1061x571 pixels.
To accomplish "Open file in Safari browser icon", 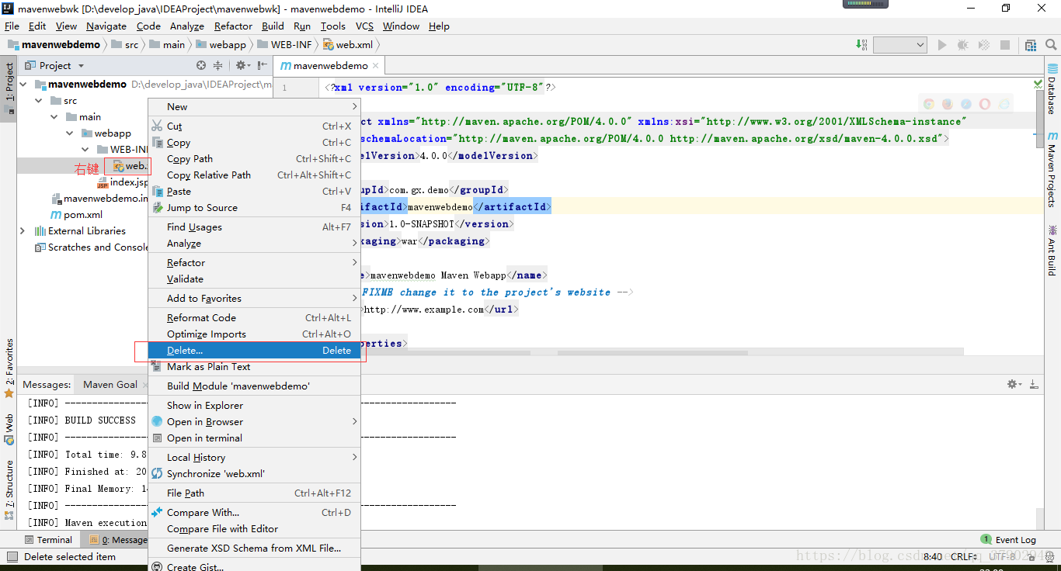I will (966, 104).
